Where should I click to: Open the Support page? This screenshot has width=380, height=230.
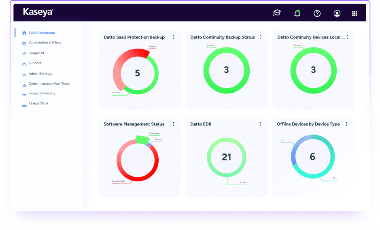35,63
